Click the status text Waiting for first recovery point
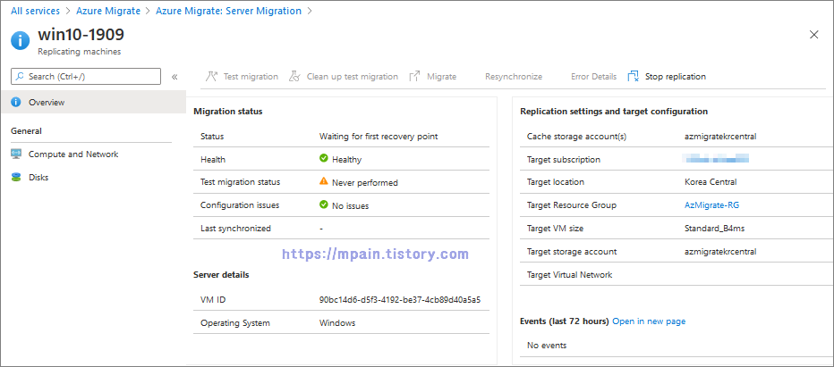 click(379, 136)
